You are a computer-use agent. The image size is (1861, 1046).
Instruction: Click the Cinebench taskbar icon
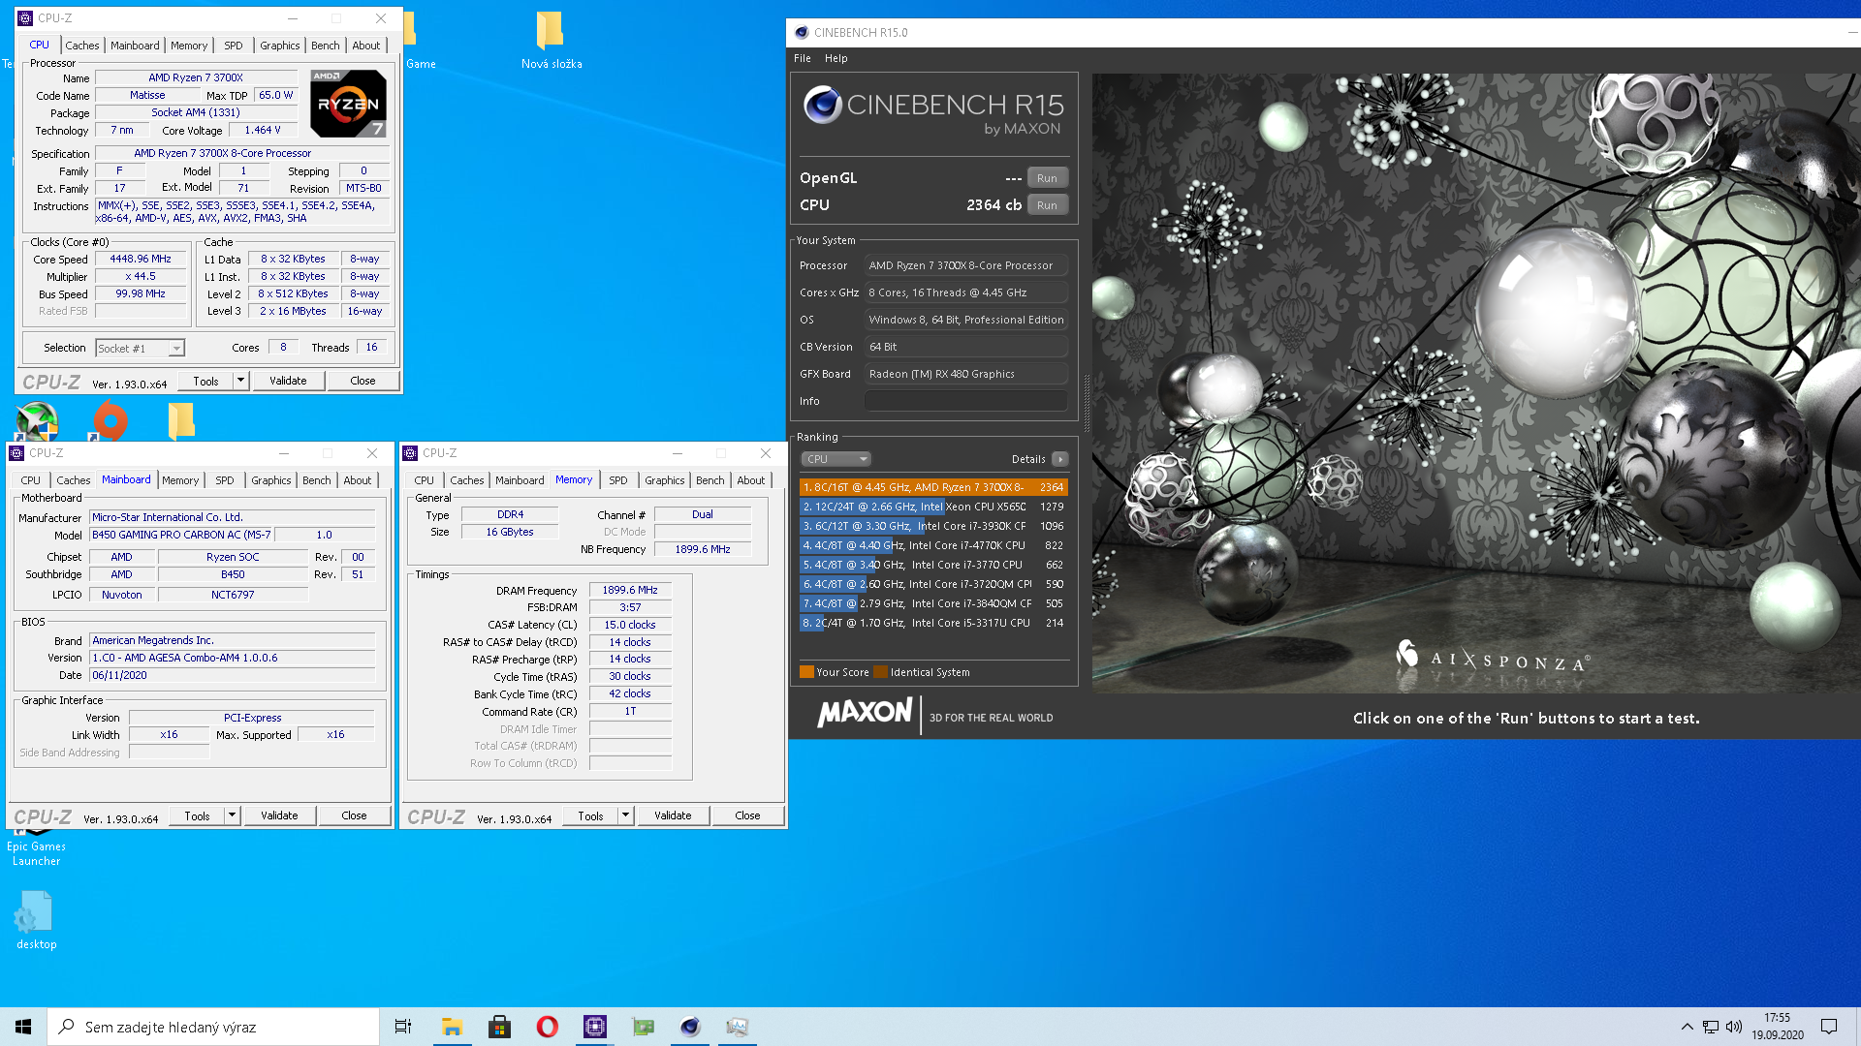(x=690, y=1027)
